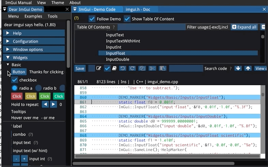Click the plus button next to input int
268x167 pixels.
point(24,159)
